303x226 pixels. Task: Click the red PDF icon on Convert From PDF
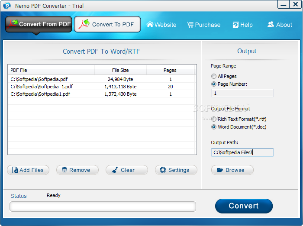[12, 24]
